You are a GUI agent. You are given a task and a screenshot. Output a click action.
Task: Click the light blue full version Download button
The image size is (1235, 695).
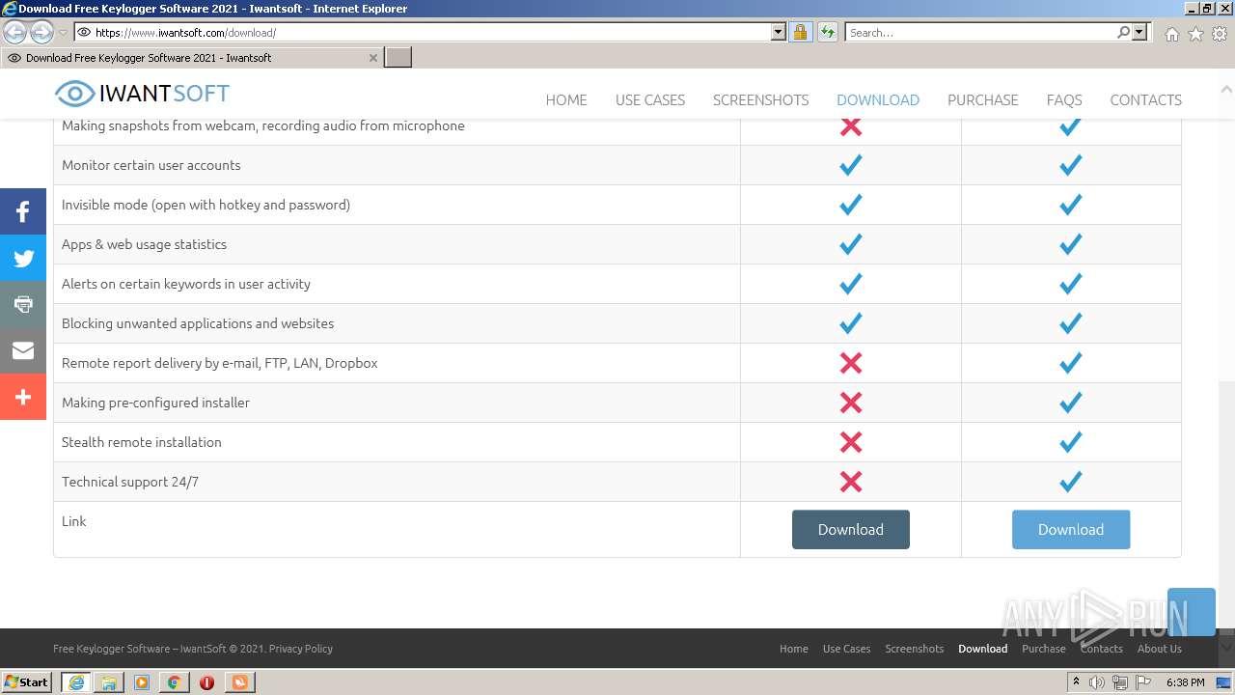pyautogui.click(x=1071, y=529)
